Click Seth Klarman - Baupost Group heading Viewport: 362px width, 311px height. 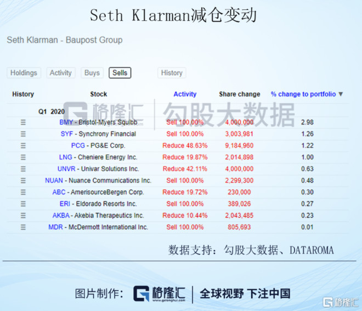click(65, 40)
